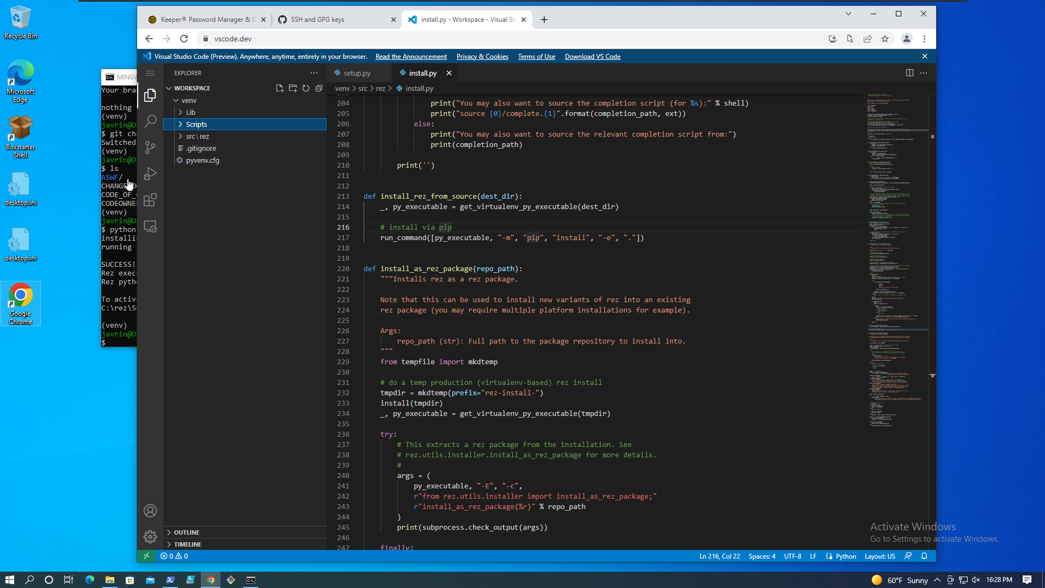Open the Remote Explorer icon

click(150, 226)
